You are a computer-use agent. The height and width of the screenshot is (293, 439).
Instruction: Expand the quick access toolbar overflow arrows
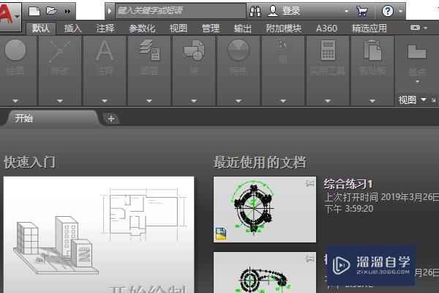(x=67, y=12)
